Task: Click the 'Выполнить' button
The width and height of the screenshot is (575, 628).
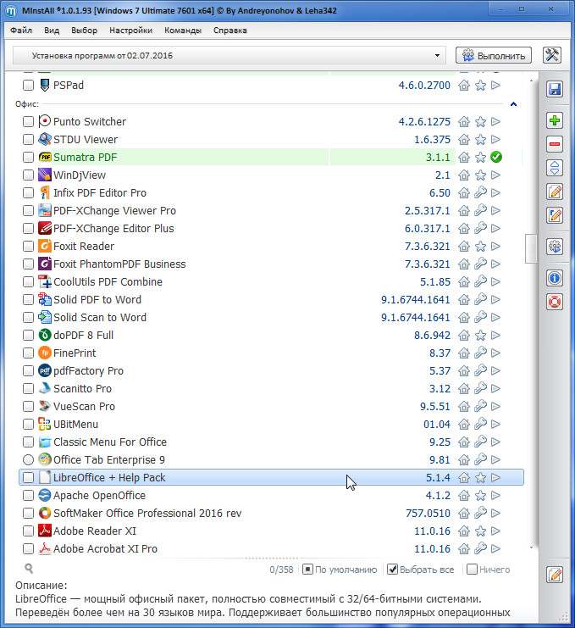Action: point(494,55)
